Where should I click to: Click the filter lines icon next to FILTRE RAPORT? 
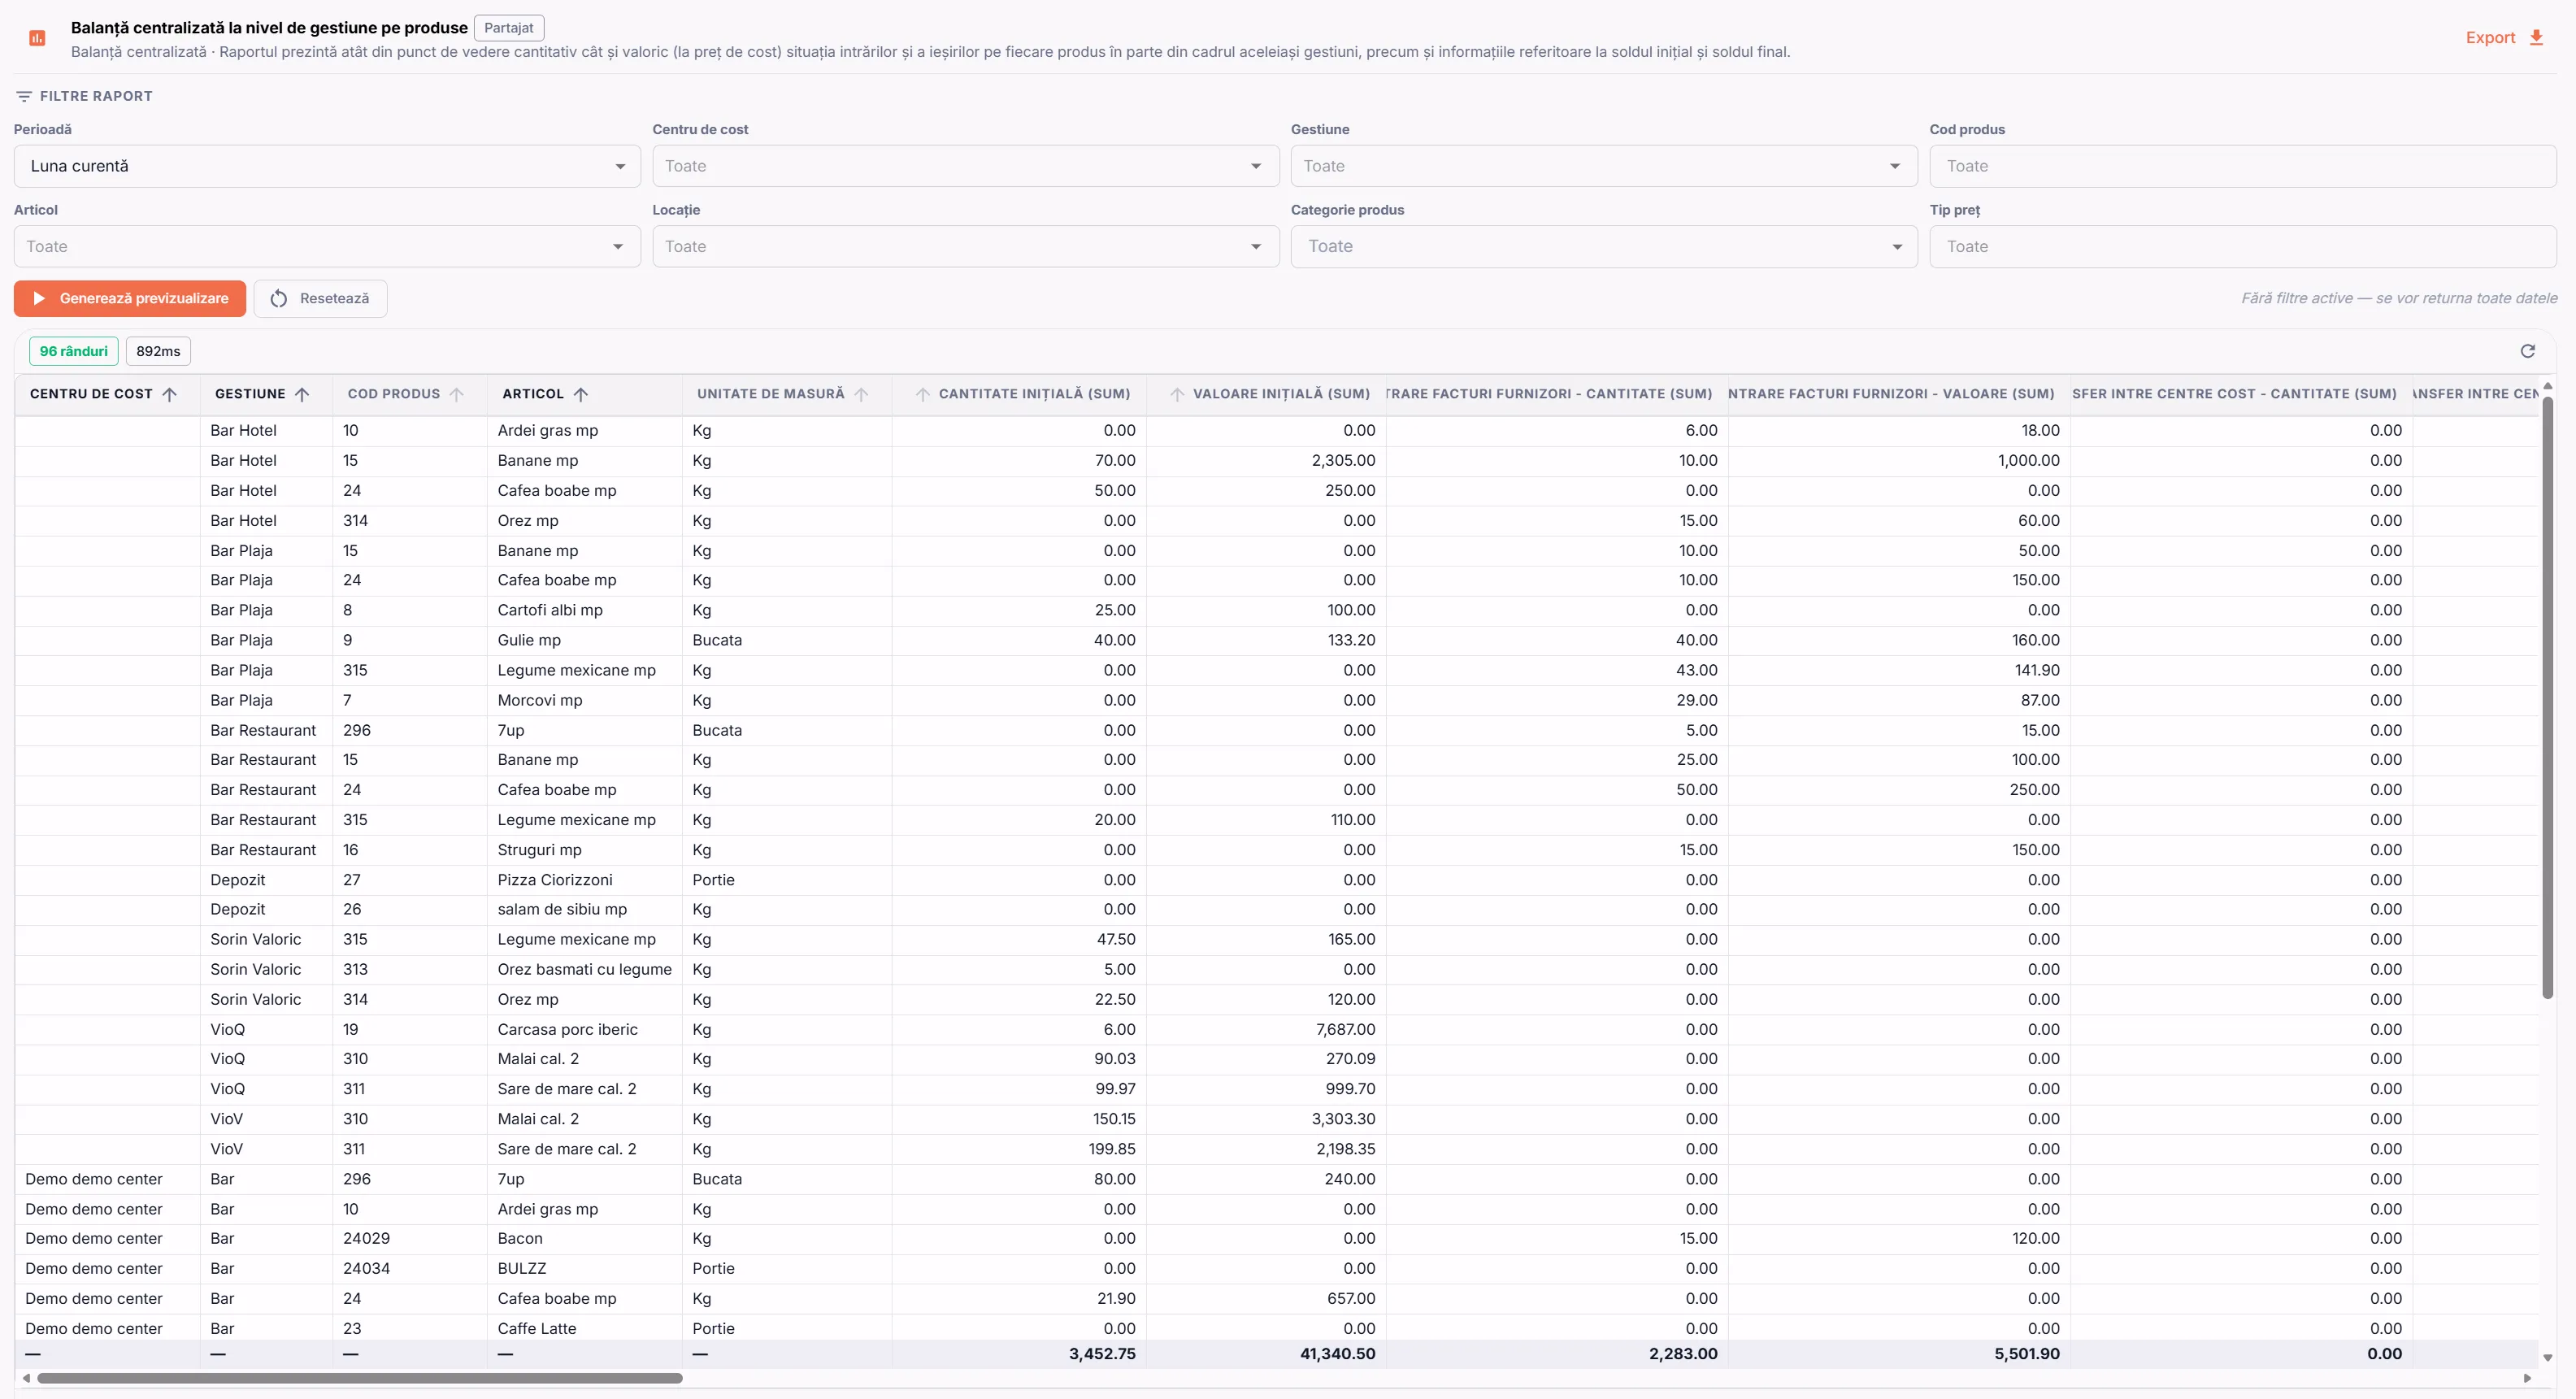click(24, 96)
